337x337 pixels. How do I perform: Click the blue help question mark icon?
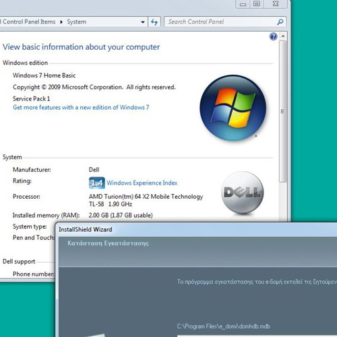[x=273, y=36]
